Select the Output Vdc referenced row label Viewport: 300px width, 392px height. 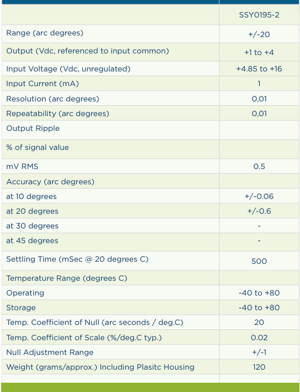click(x=88, y=51)
